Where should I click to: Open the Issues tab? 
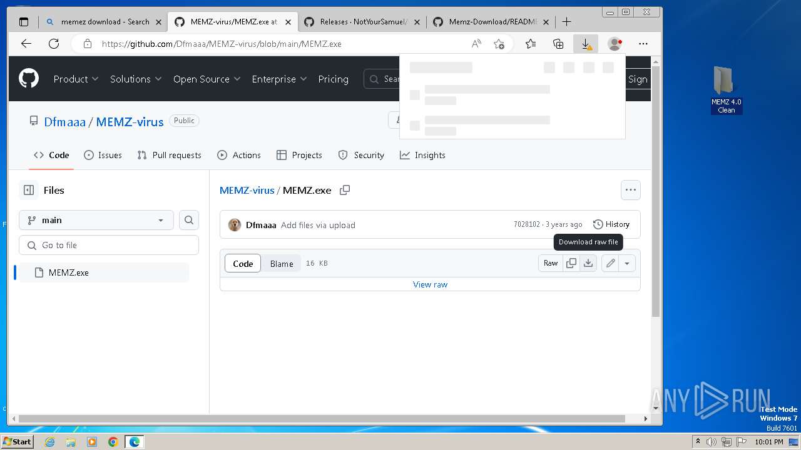pyautogui.click(x=103, y=155)
